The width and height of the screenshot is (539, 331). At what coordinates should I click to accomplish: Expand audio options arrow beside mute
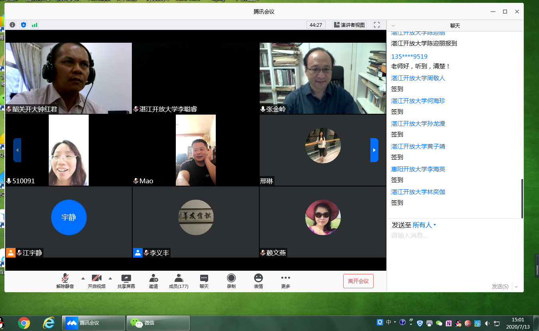pos(83,278)
